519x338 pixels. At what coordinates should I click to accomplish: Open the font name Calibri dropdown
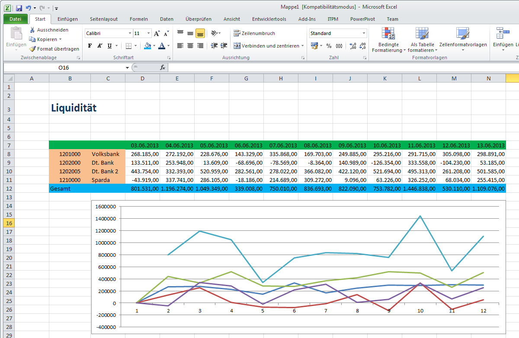130,33
